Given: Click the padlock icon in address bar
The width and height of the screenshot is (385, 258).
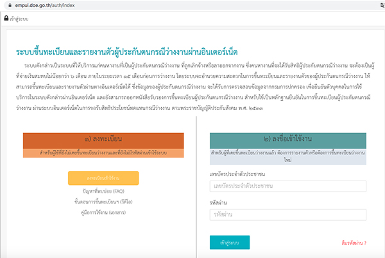Looking at the screenshot, I should (x=10, y=5).
